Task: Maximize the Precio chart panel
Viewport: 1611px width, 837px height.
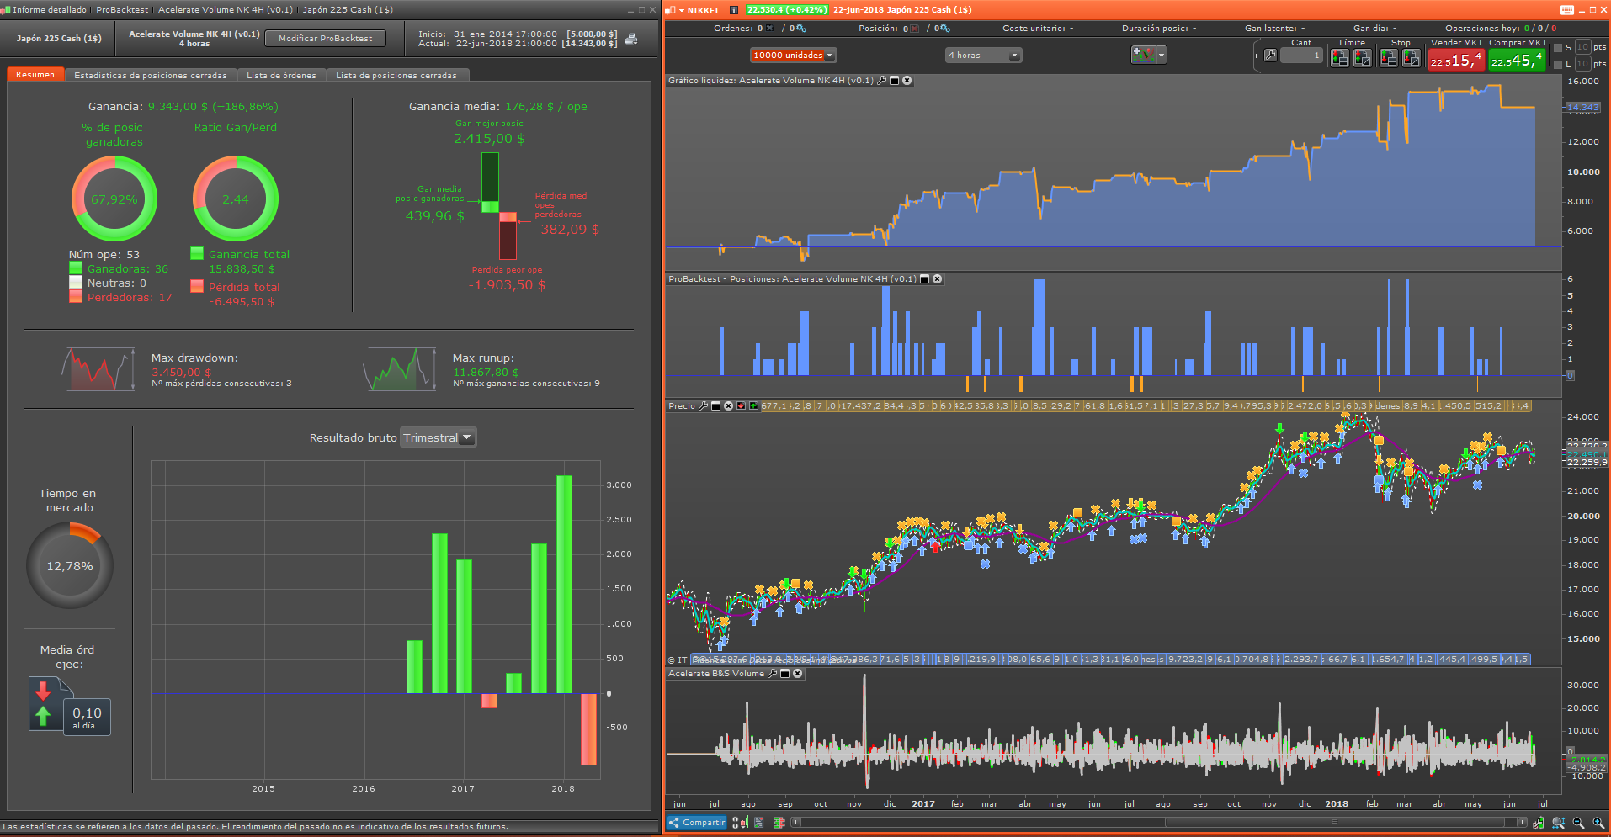Action: [x=715, y=406]
